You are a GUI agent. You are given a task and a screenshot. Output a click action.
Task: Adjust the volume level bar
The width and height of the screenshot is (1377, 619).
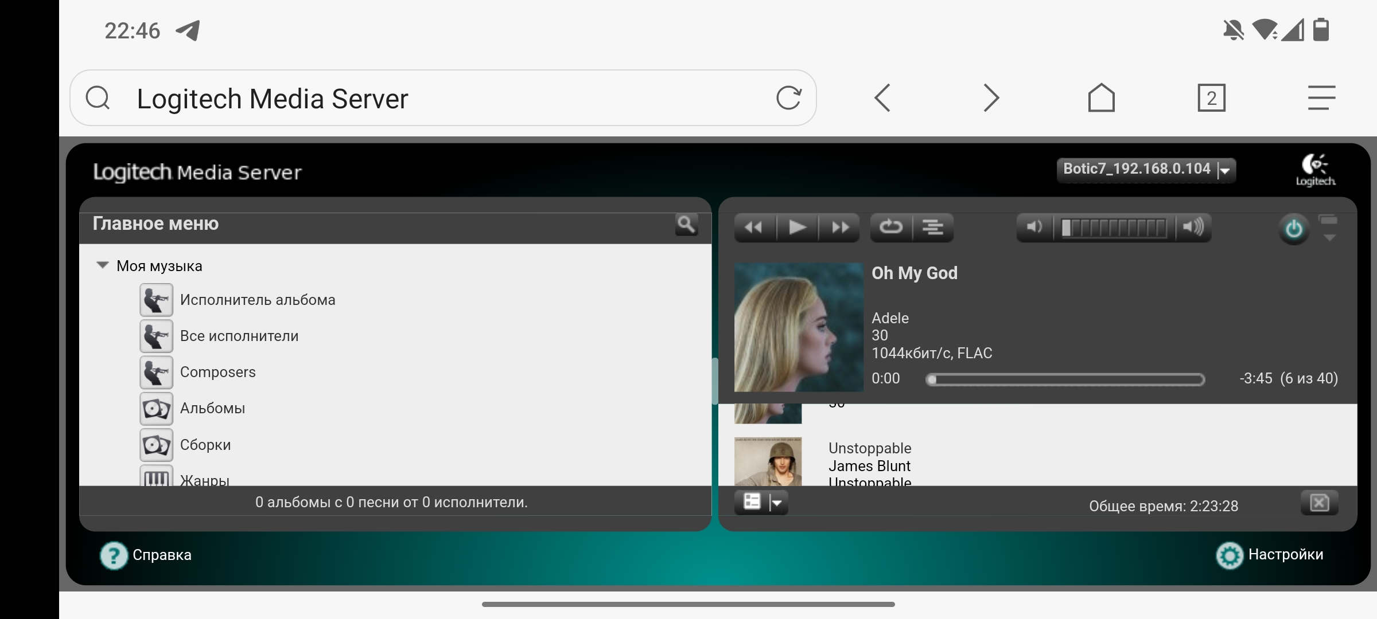tap(1114, 228)
